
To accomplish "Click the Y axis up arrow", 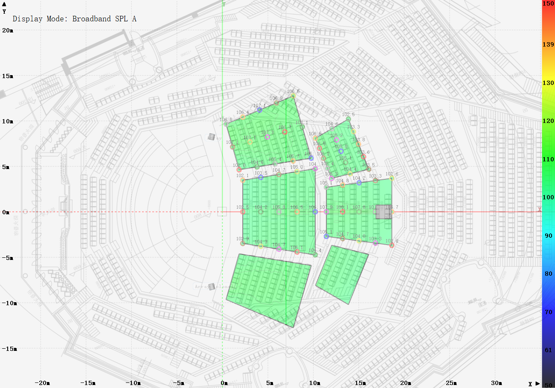I will pyautogui.click(x=4, y=4).
